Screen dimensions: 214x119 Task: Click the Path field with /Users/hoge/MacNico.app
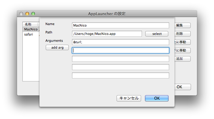click(x=107, y=34)
